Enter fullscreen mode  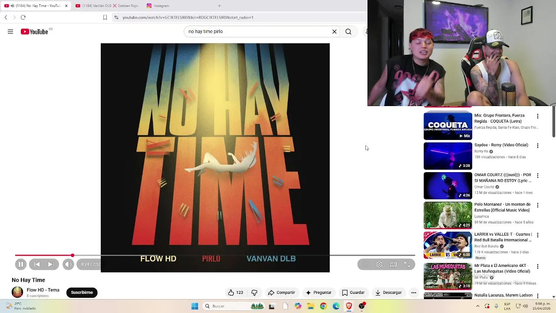tap(407, 264)
